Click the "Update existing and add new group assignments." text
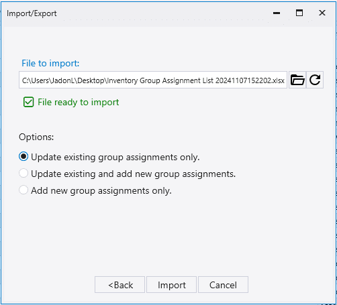 (x=134, y=174)
